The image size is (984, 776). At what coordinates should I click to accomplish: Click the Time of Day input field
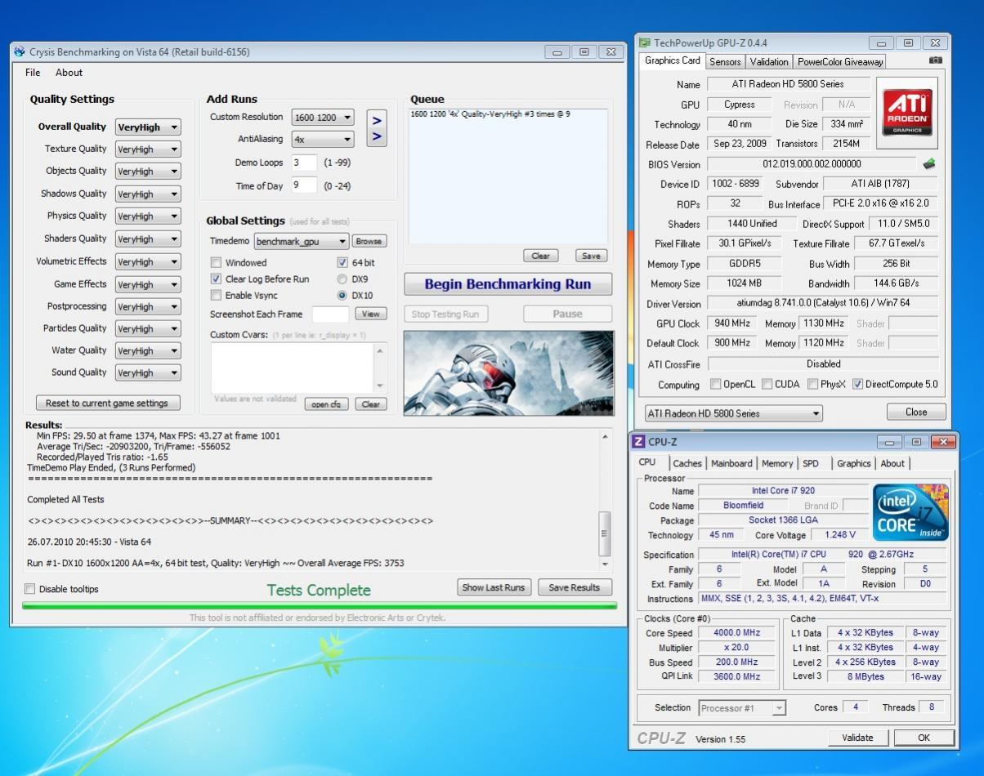point(305,185)
